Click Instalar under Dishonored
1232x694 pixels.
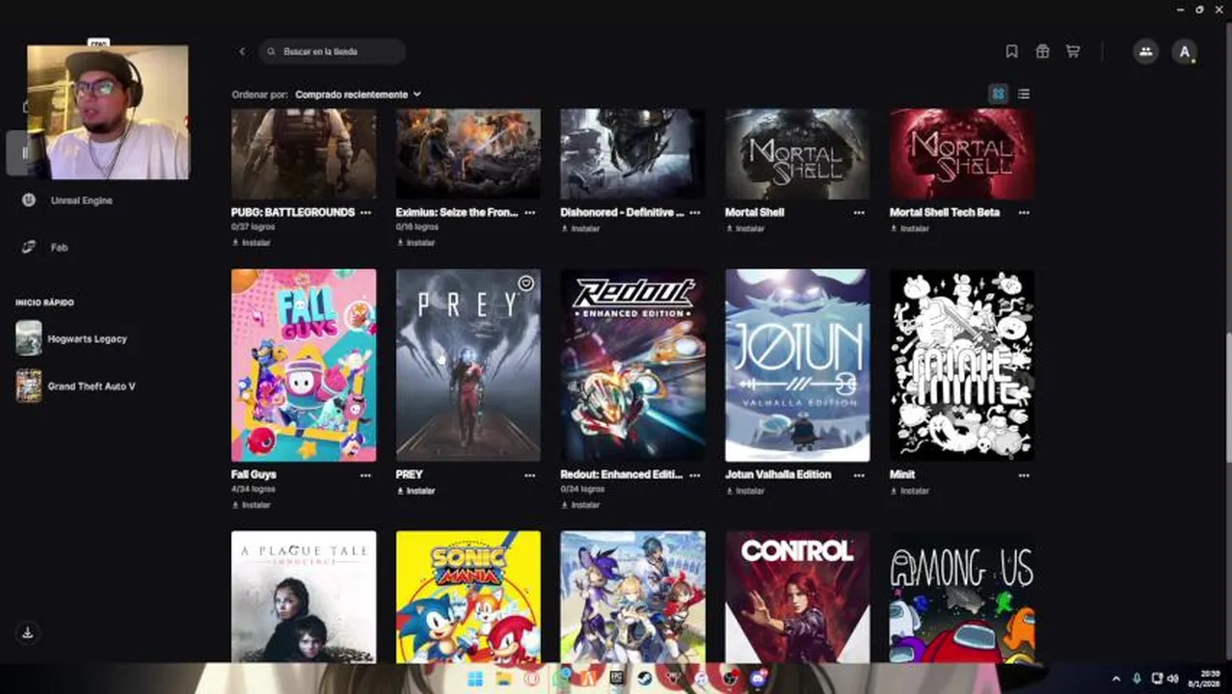coord(580,228)
